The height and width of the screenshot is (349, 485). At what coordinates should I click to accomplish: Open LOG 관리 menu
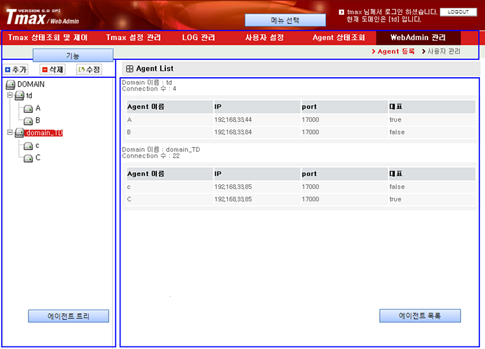198,38
